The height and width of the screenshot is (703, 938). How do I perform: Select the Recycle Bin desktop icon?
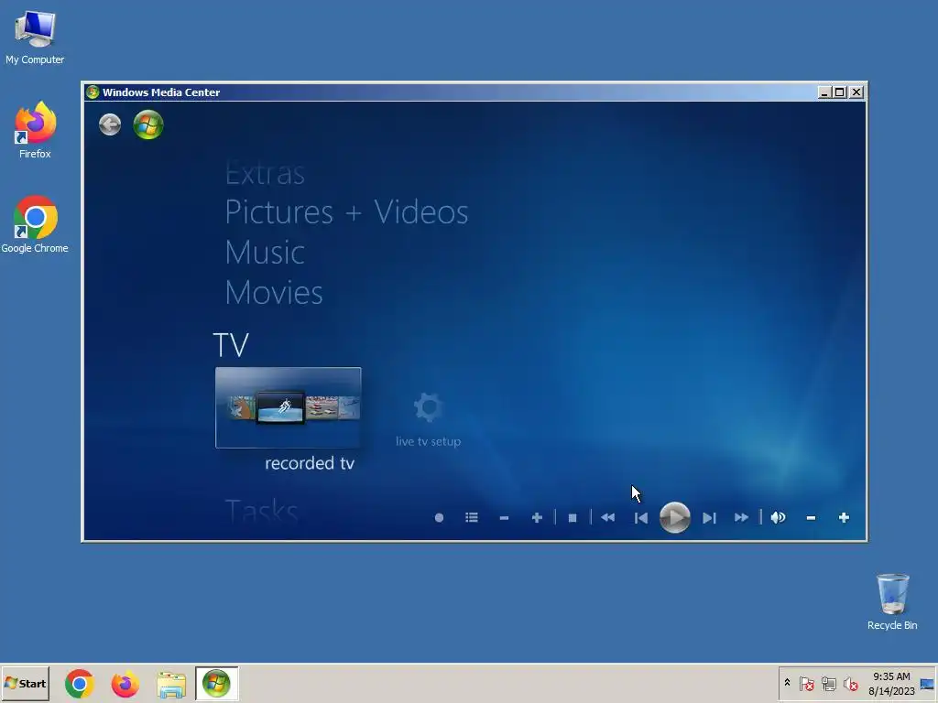pyautogui.click(x=892, y=601)
